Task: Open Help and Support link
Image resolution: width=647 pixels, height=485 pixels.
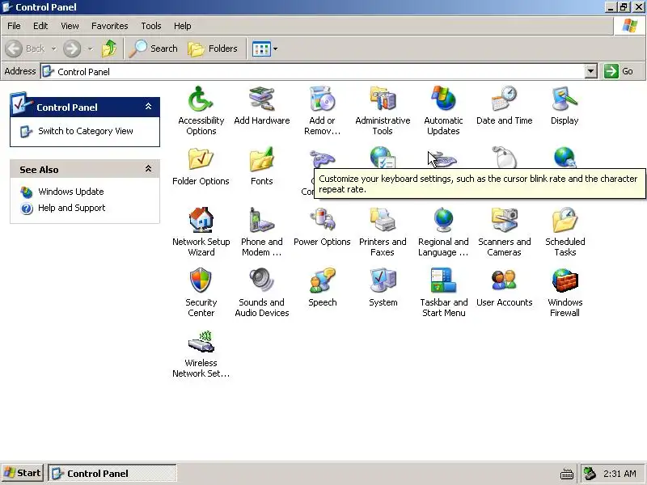Action: coord(72,208)
